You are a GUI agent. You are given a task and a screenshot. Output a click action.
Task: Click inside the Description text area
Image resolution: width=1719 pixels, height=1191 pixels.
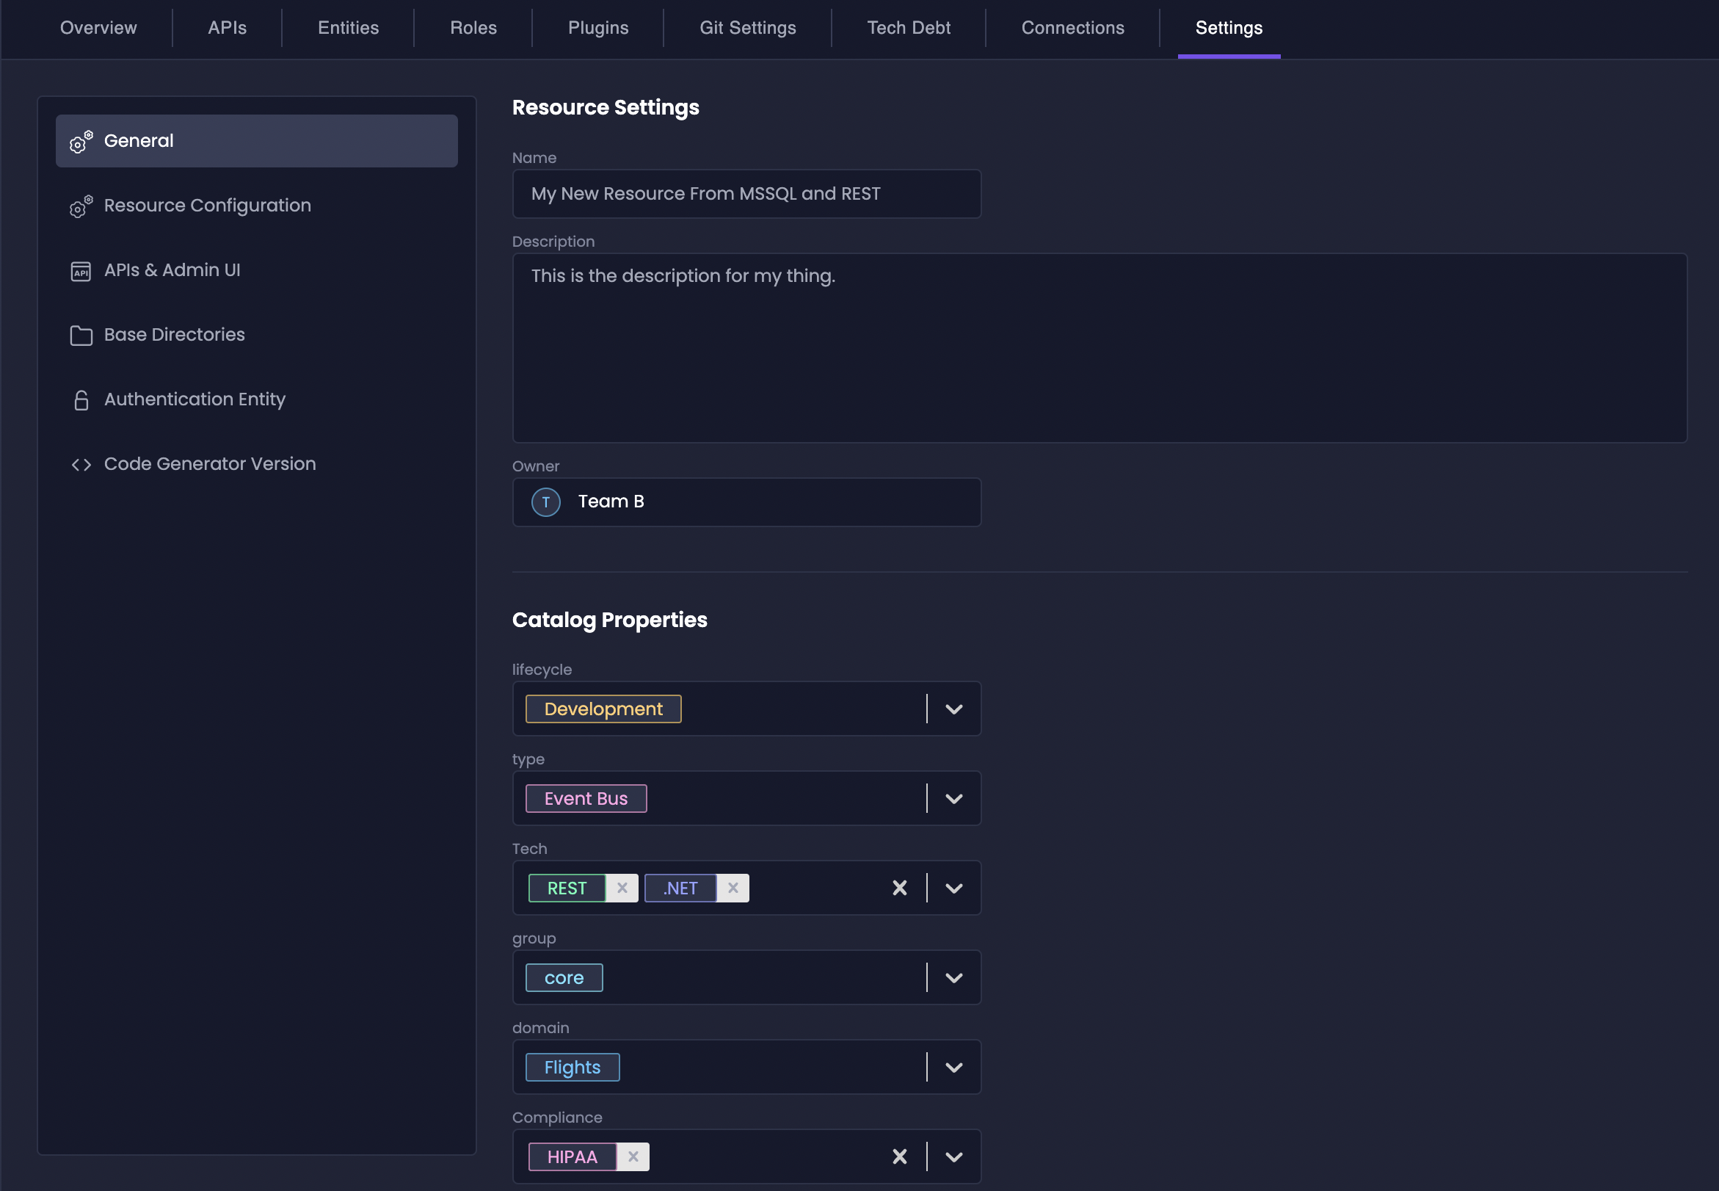pyautogui.click(x=1099, y=348)
